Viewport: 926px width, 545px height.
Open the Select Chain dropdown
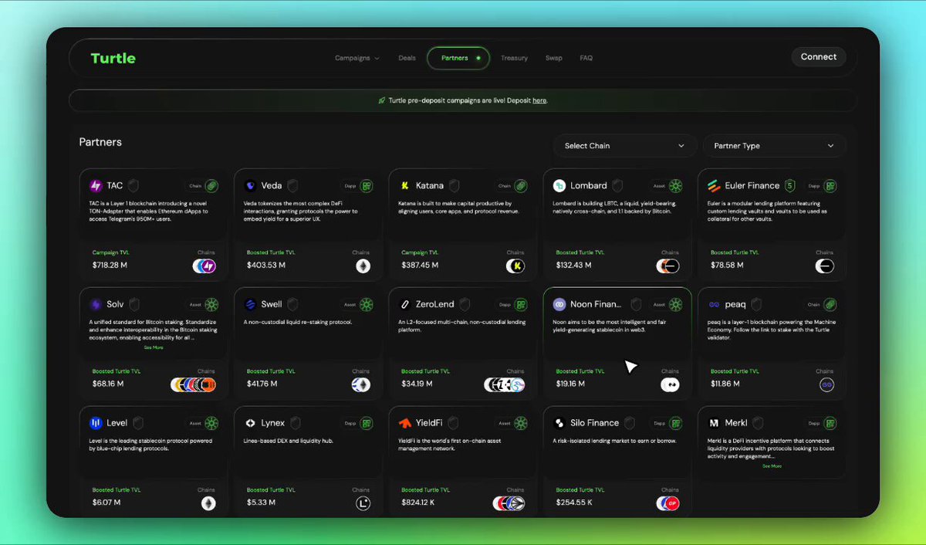click(x=624, y=146)
